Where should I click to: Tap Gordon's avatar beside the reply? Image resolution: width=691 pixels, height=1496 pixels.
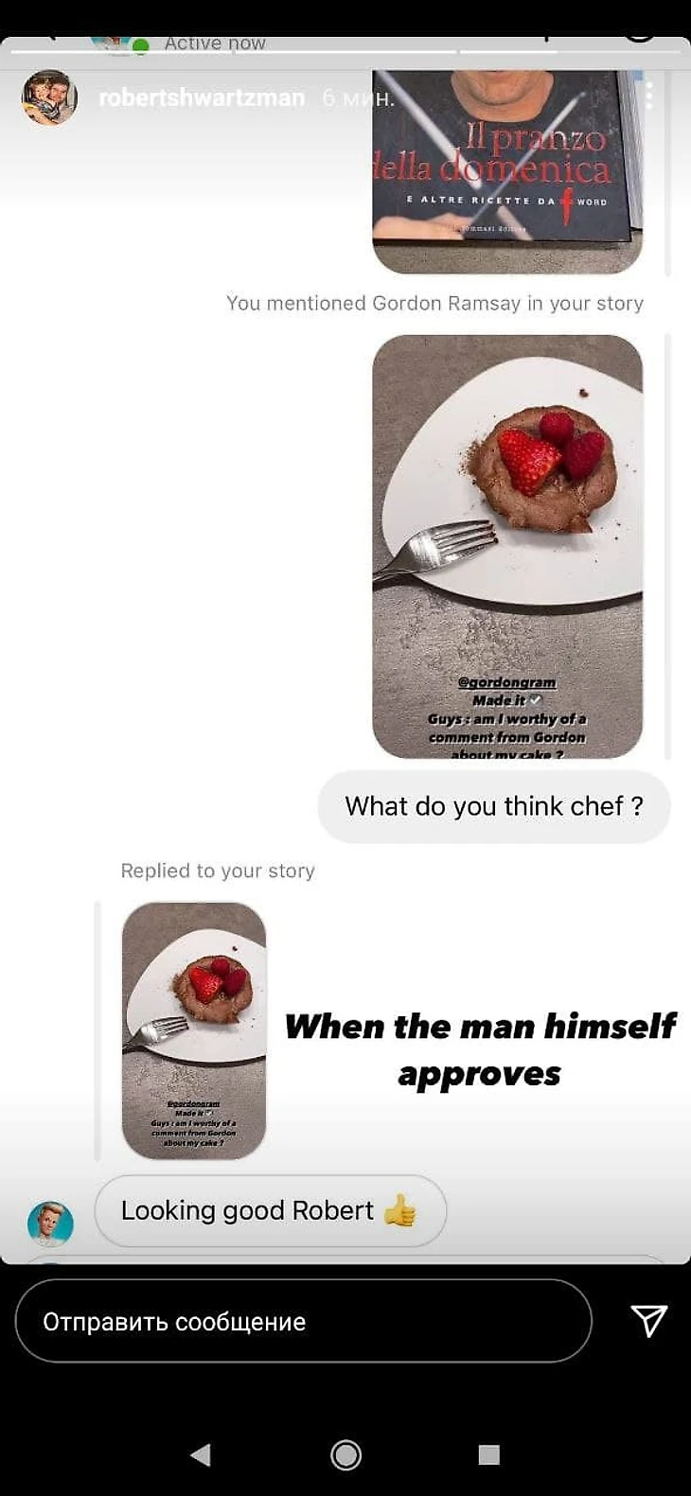click(50, 1223)
